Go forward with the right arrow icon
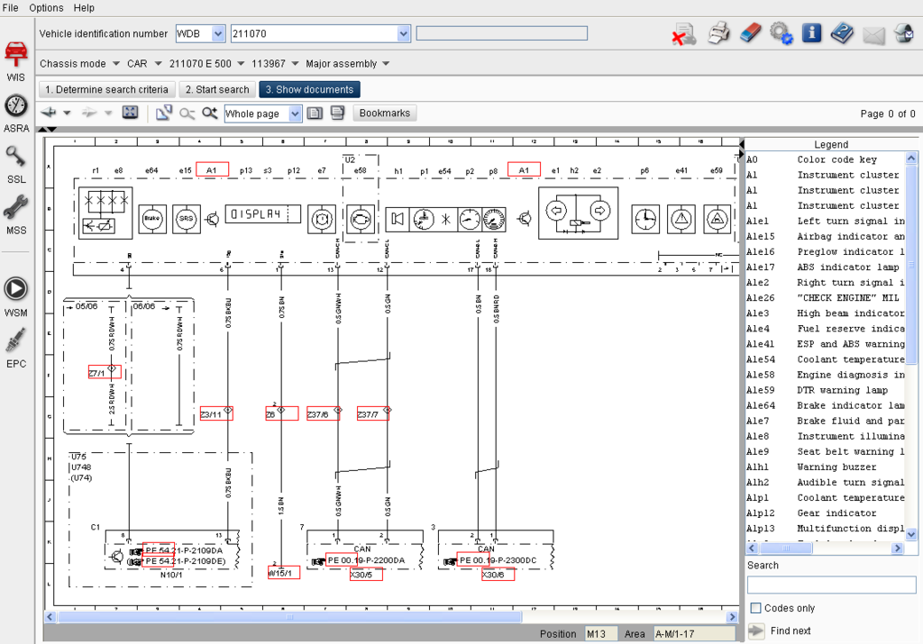Screen dimensions: 923x644 pyautogui.click(x=89, y=113)
